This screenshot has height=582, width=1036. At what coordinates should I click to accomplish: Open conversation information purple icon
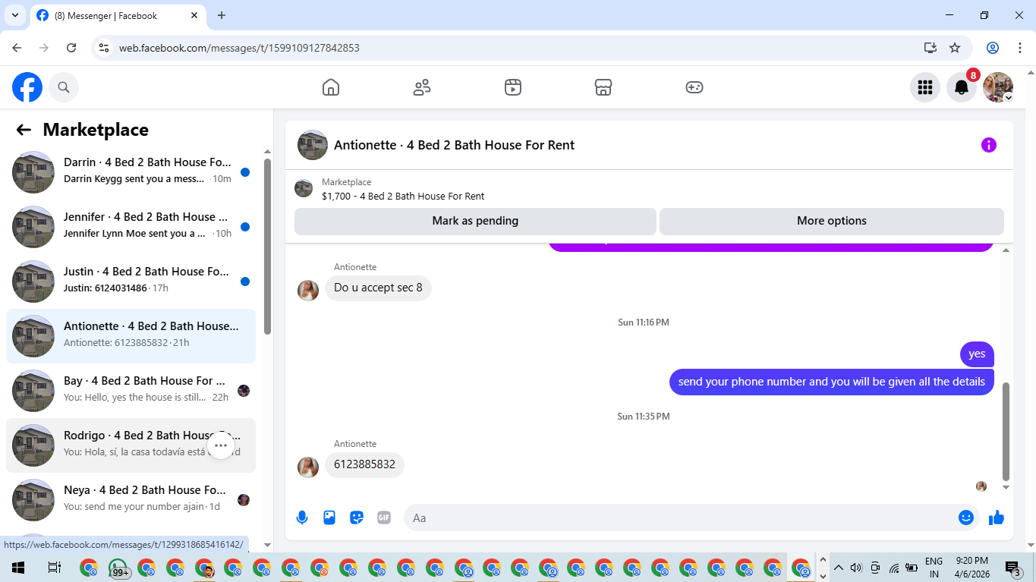[x=989, y=145]
